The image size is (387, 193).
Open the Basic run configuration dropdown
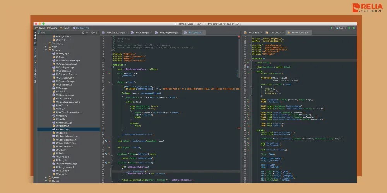[341, 28]
